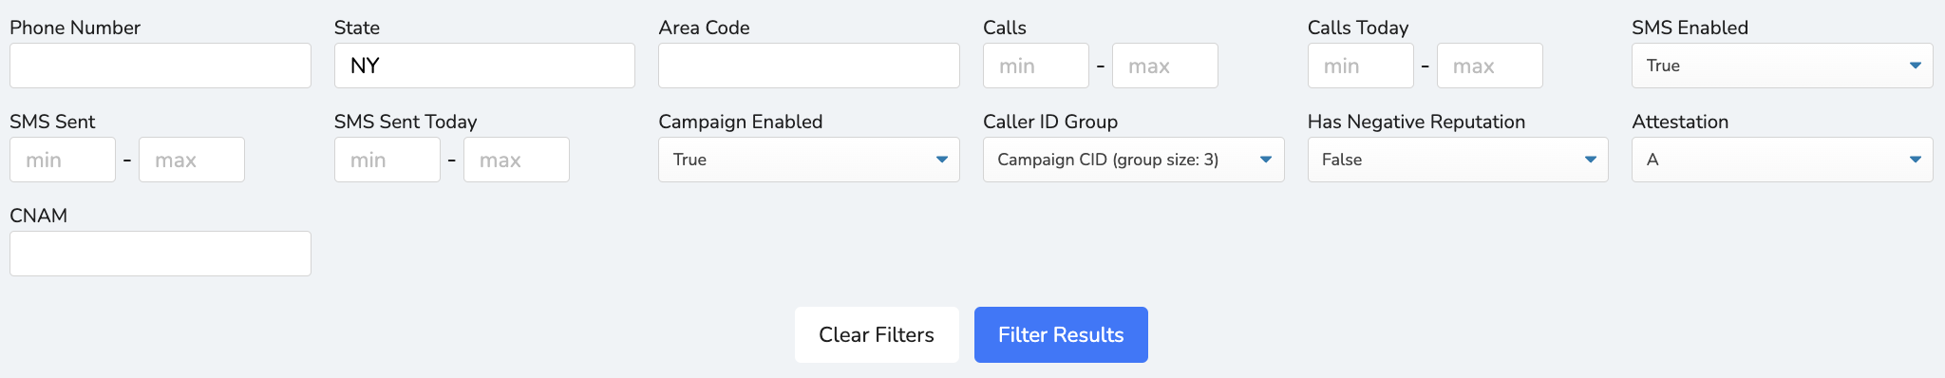
Task: Select the Calls Today max input
Action: [x=1490, y=66]
